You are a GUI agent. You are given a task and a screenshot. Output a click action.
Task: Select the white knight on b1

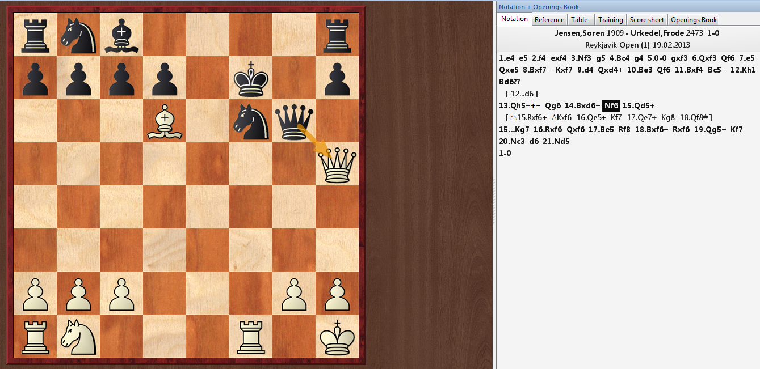(x=78, y=336)
